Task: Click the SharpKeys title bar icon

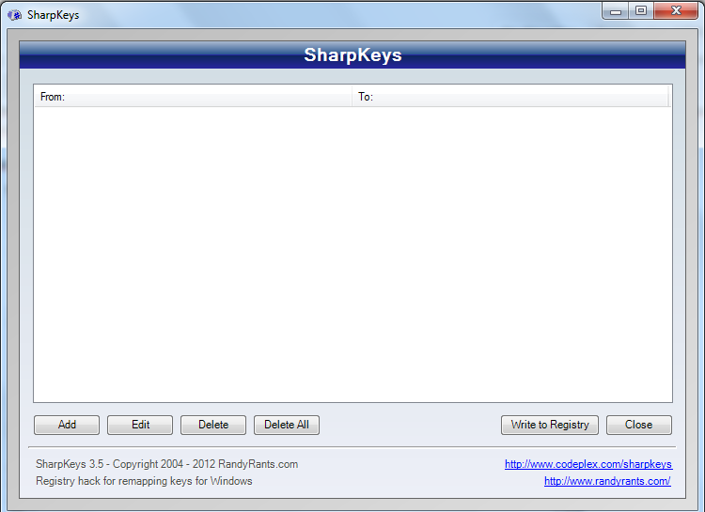Action: click(14, 15)
